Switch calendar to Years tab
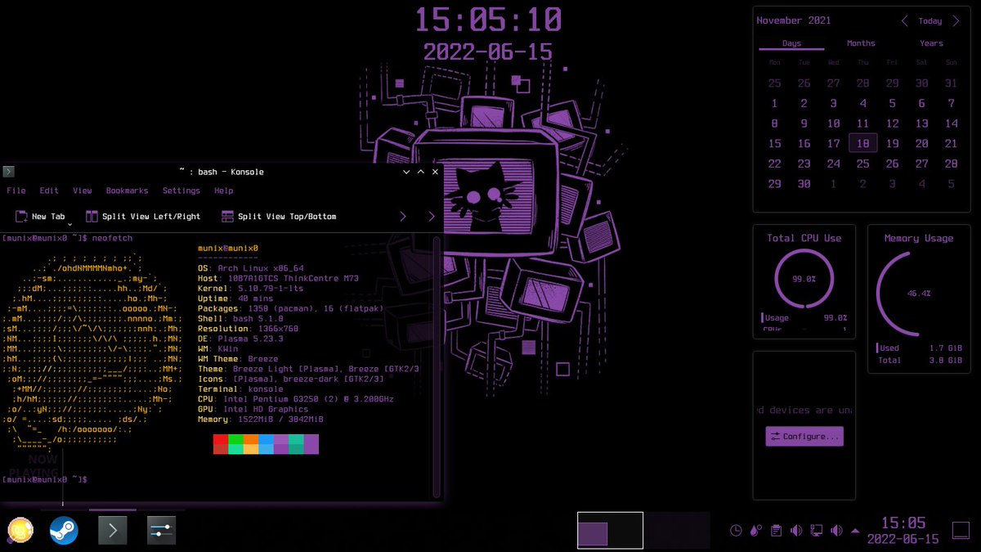Screen dimensions: 981x552 931,43
